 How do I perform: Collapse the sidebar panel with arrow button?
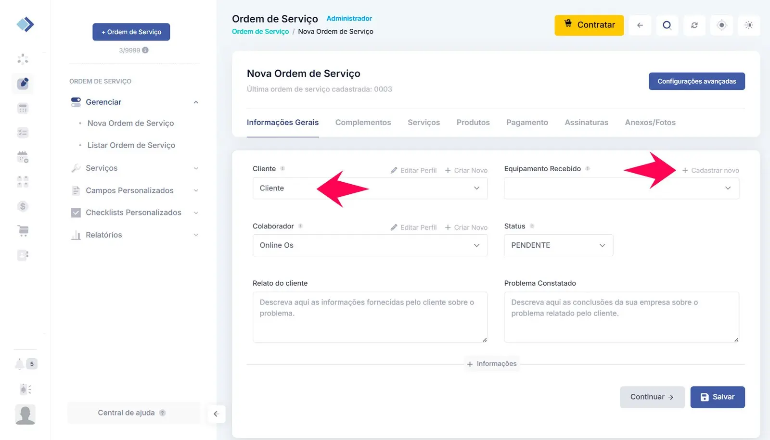click(216, 414)
